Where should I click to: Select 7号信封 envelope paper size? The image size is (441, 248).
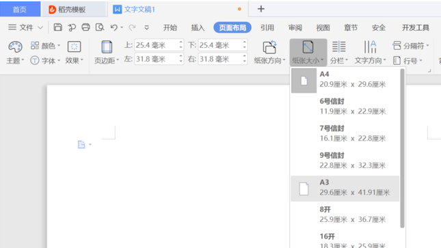tap(345, 133)
